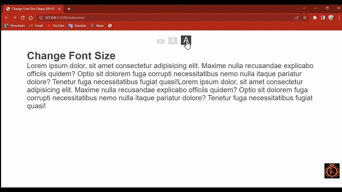Open the tab search dropdown arrow
Image resolution: width=342 pixels, height=192 pixels.
tap(304, 8)
